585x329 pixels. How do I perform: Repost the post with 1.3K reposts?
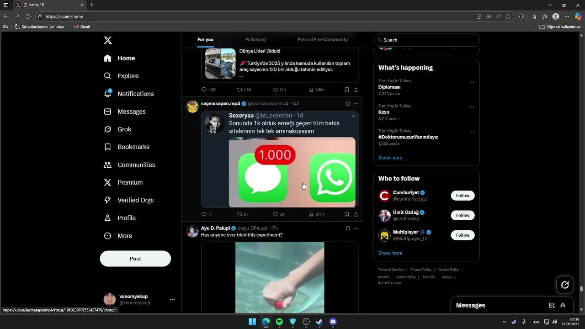(244, 90)
